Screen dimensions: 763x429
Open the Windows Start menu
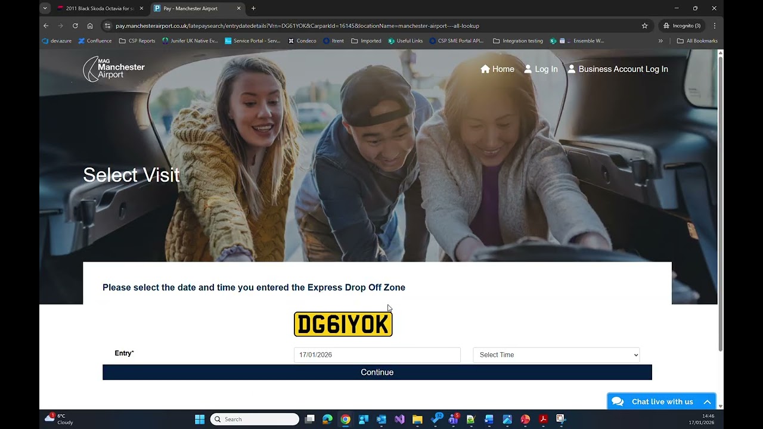200,419
